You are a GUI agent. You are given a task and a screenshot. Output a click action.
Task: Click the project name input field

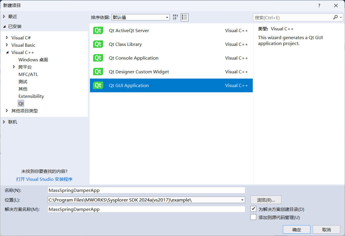(146, 190)
